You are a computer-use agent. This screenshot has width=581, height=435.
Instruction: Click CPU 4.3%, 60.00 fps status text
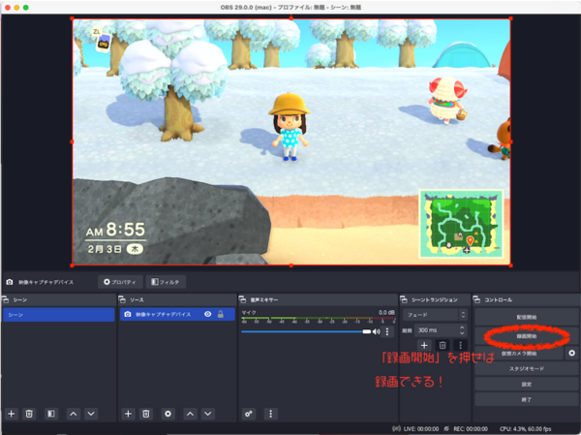click(x=526, y=429)
